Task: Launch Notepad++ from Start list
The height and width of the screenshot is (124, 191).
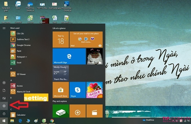Action: pos(30,57)
